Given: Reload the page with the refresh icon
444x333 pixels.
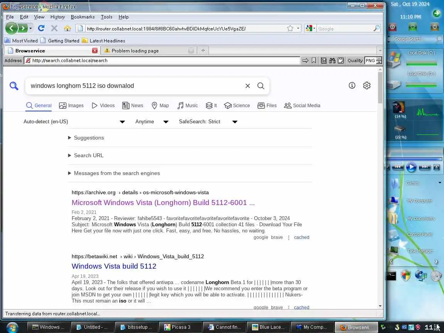Looking at the screenshot, I should tap(41, 28).
